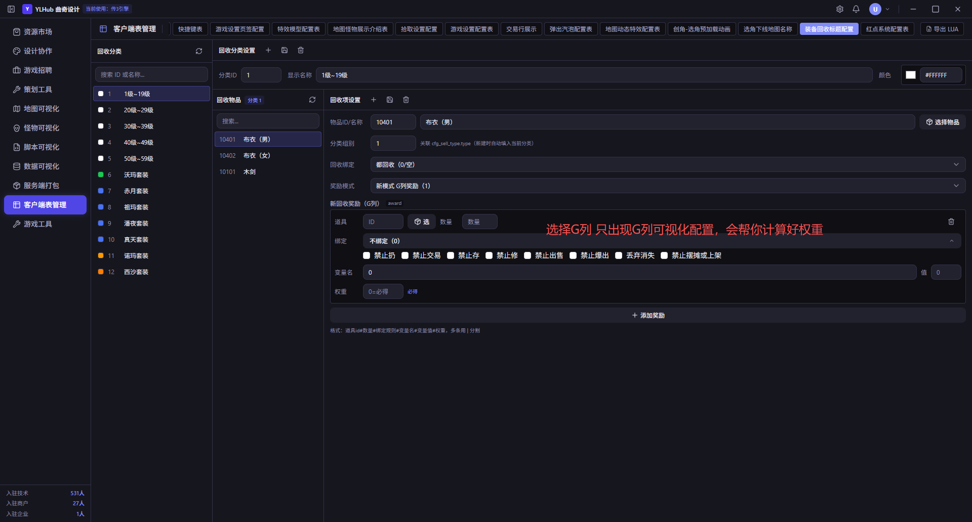
Task: Open notifications bell
Action: [x=856, y=9]
